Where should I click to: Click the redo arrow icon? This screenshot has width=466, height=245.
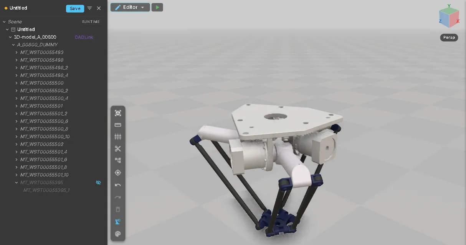coord(118,197)
